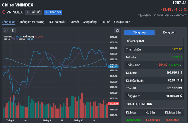Click KL Mua-Bán value -9.529.972
The width and height of the screenshot is (188, 123).
coord(172,120)
